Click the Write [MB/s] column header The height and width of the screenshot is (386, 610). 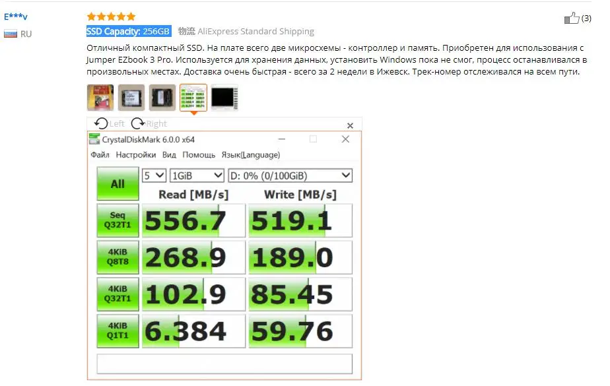[300, 195]
